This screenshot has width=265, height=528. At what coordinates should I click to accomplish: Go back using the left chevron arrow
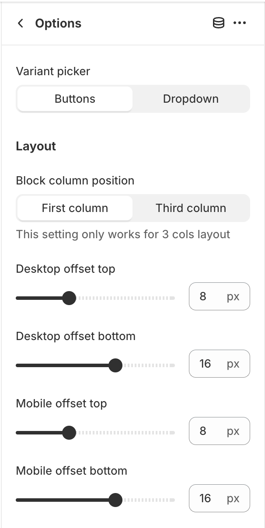pyautogui.click(x=21, y=24)
